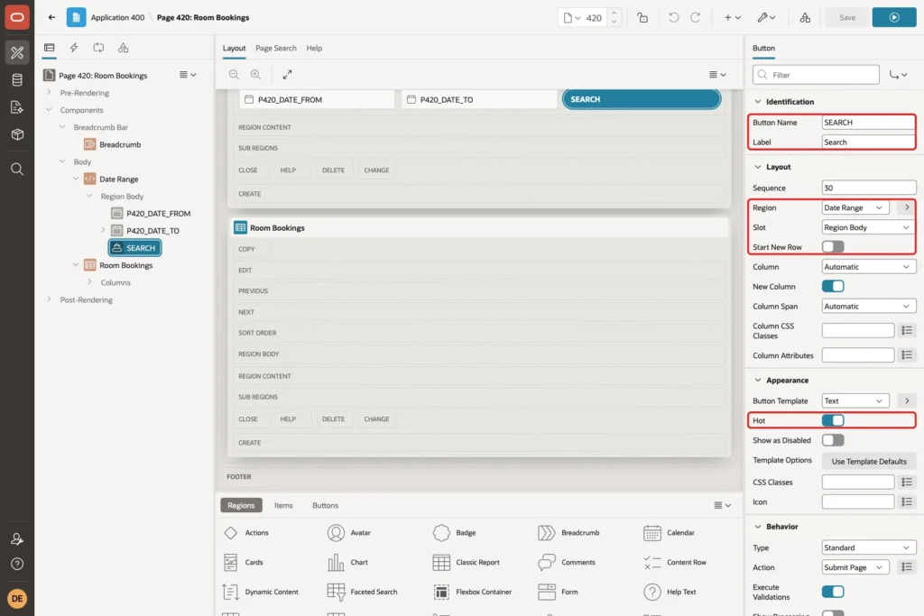The width and height of the screenshot is (924, 616).
Task: Open the Slot dropdown
Action: coord(869,227)
